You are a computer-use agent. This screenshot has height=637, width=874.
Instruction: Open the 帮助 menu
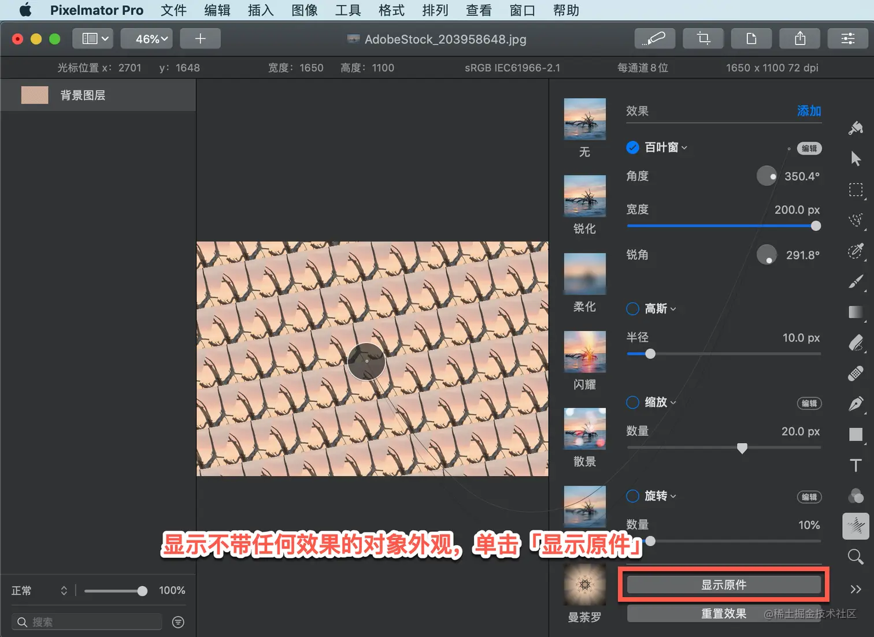566,10
